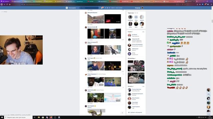Play the video of boy's face closeup
Image resolution: width=213 pixels, height=119 pixels.
pos(96,50)
